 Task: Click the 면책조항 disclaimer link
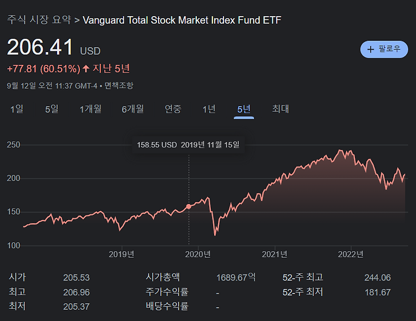119,86
